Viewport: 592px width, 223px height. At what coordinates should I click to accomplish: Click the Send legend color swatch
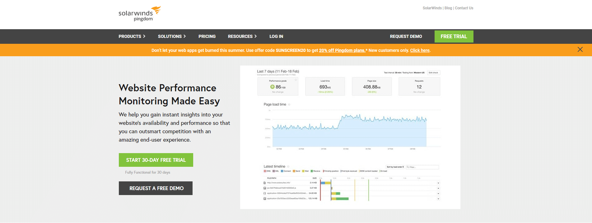click(x=294, y=171)
